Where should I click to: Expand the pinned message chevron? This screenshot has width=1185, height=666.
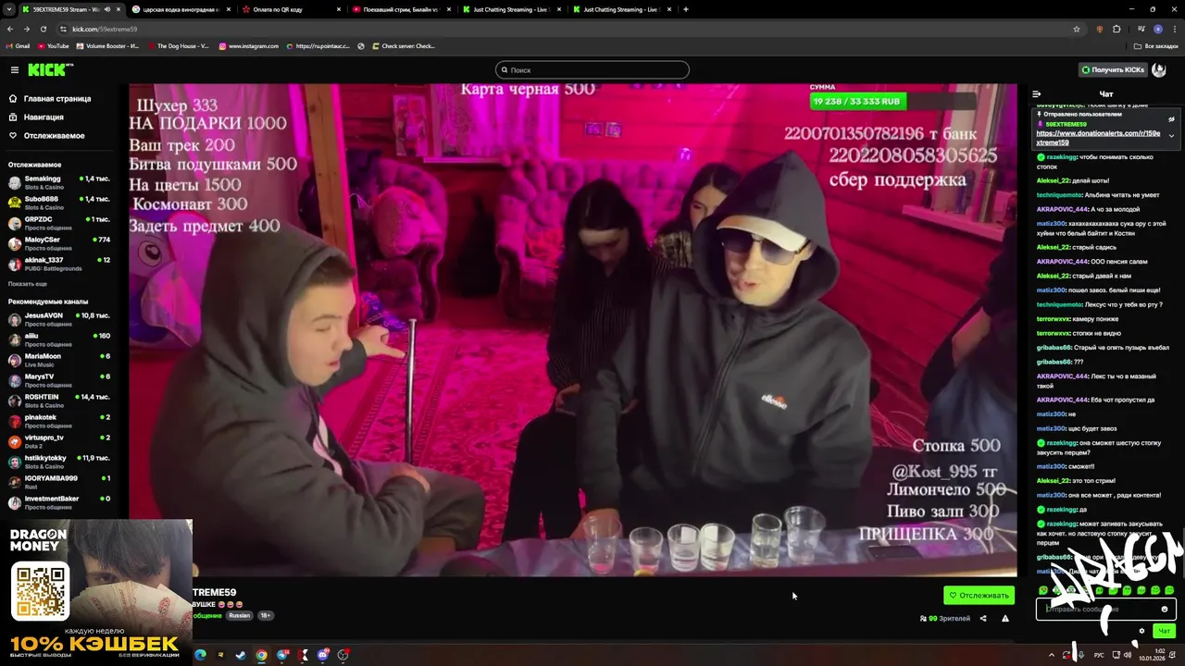point(1171,136)
